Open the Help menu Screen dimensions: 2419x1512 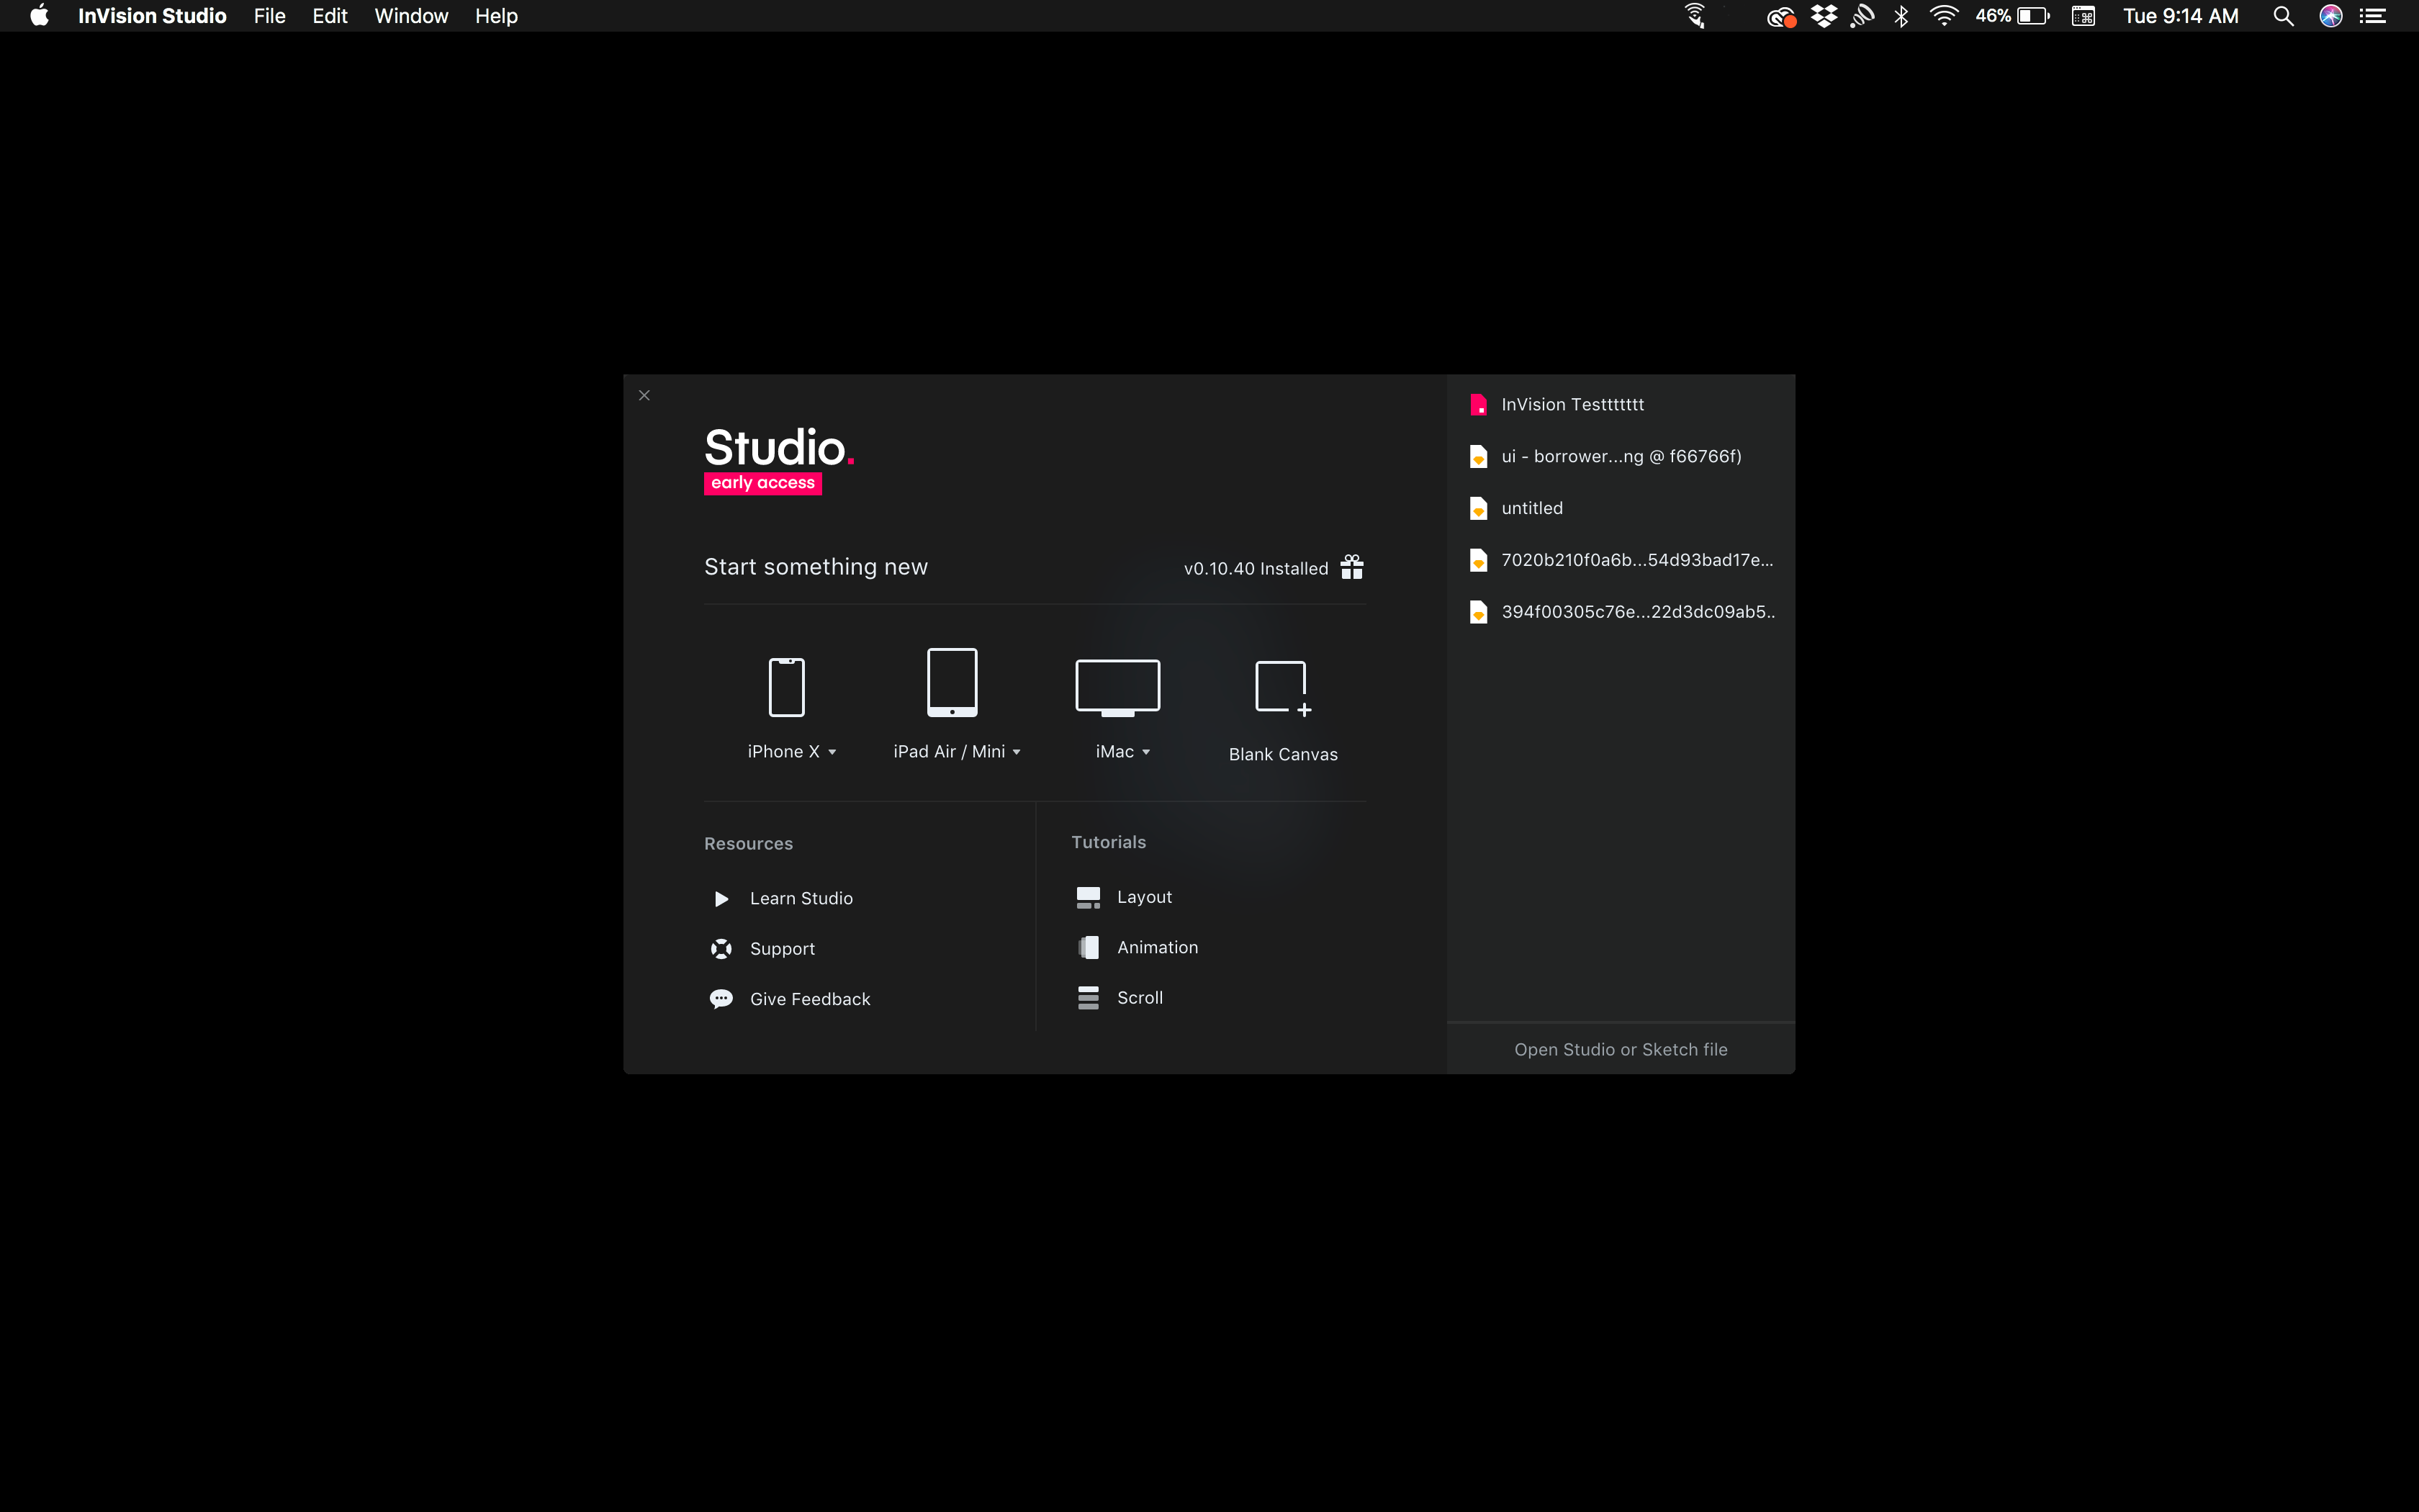(x=497, y=16)
